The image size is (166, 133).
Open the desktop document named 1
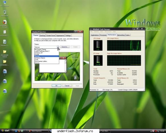click(5, 72)
